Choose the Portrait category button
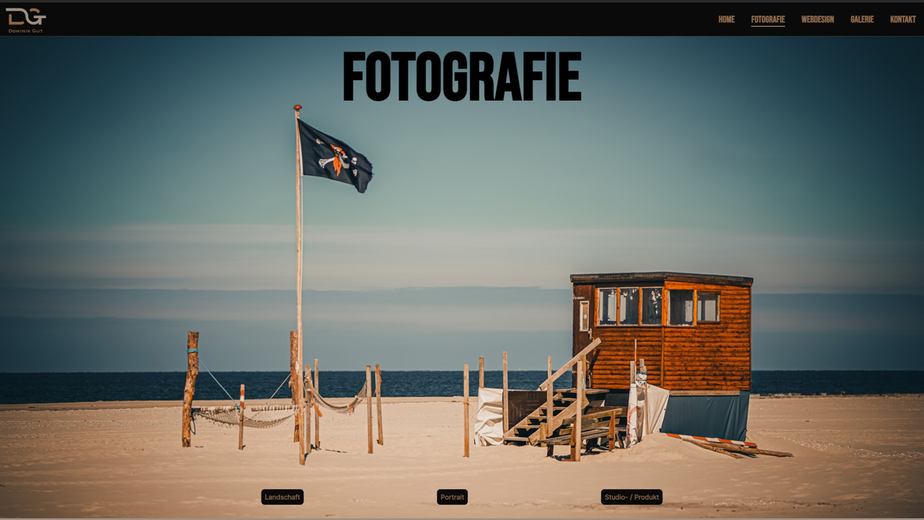Viewport: 924px width, 520px height. [452, 497]
